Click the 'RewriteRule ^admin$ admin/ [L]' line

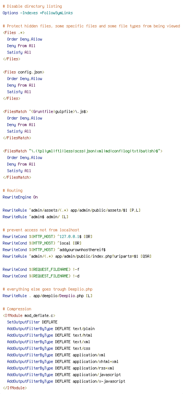click(x=36, y=217)
